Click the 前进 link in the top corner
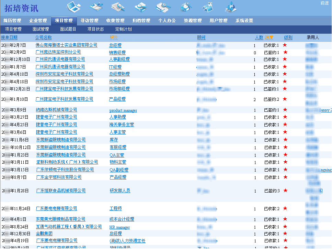This screenshot has height=249, width=332. click(324, 3)
